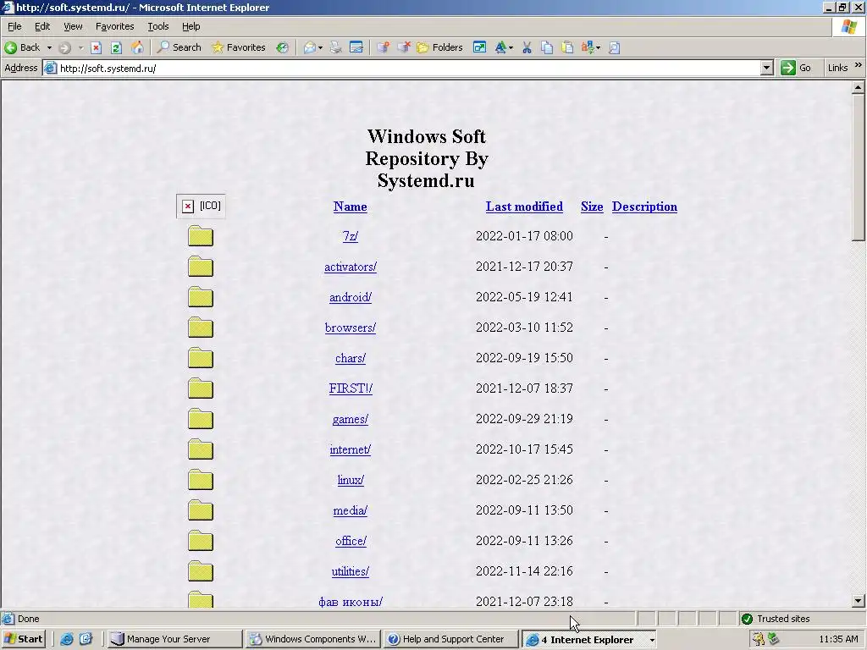This screenshot has width=867, height=650.
Task: Open the games/ folder link
Action: 350,419
